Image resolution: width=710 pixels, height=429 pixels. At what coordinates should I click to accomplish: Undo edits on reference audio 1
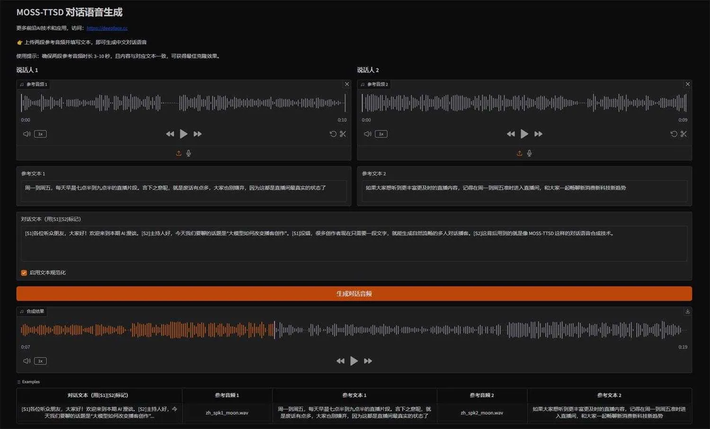tap(333, 134)
